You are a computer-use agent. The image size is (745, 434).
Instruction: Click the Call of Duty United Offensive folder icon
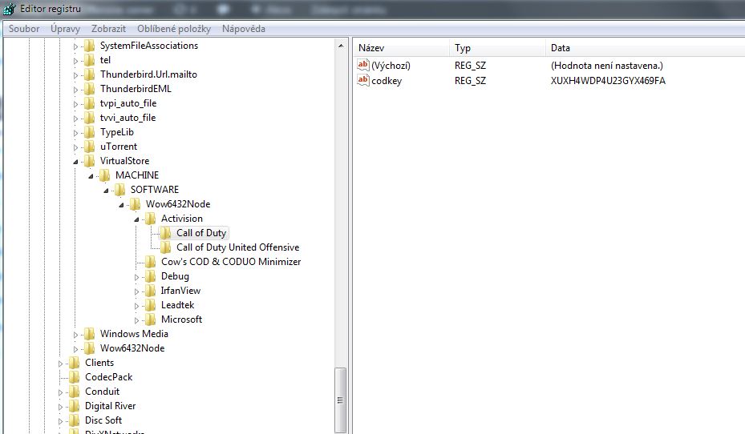165,247
